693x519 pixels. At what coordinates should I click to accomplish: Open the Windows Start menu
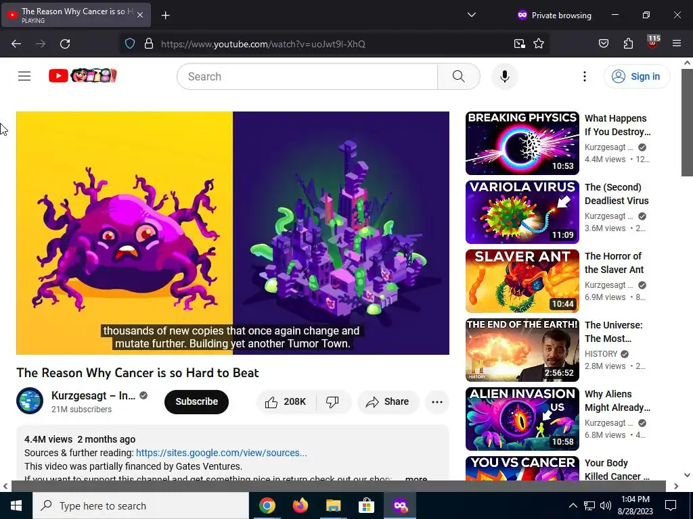pyautogui.click(x=16, y=505)
